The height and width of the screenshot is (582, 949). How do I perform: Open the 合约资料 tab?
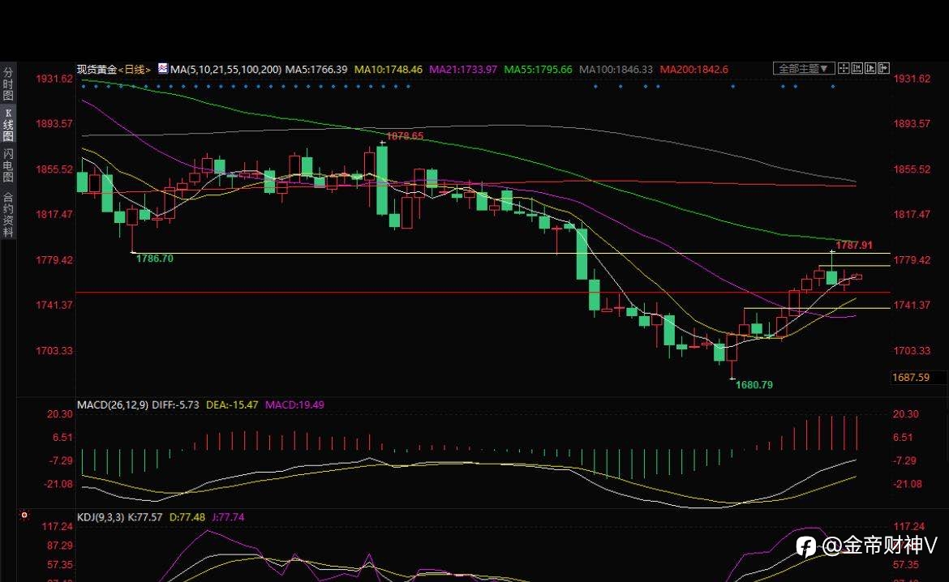click(8, 214)
